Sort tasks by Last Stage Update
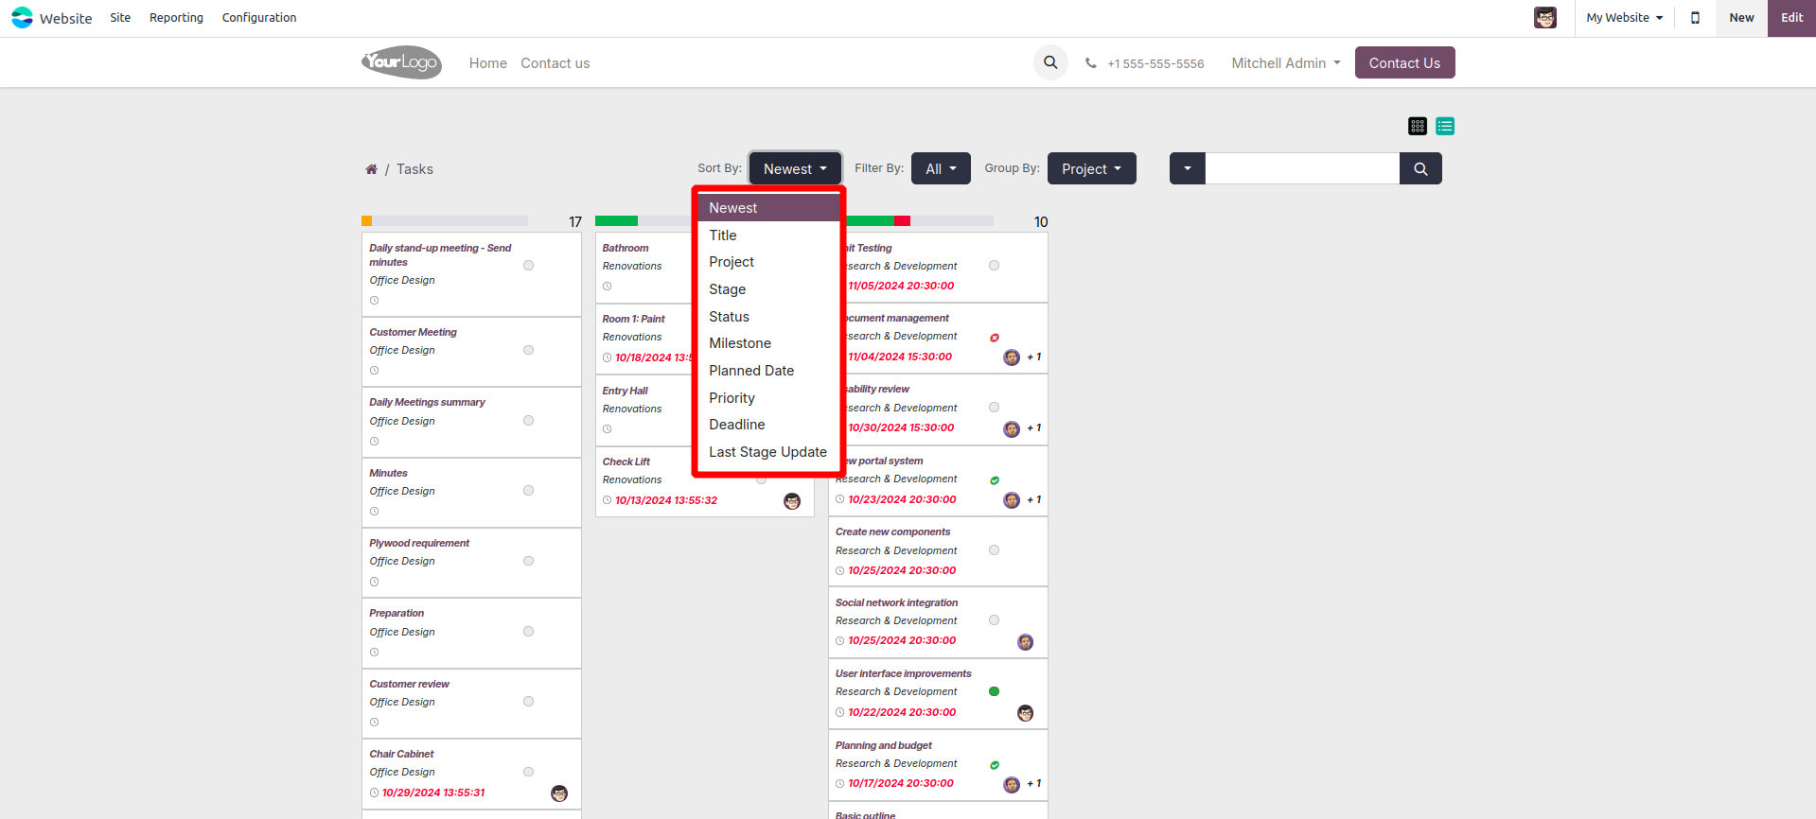 [768, 452]
